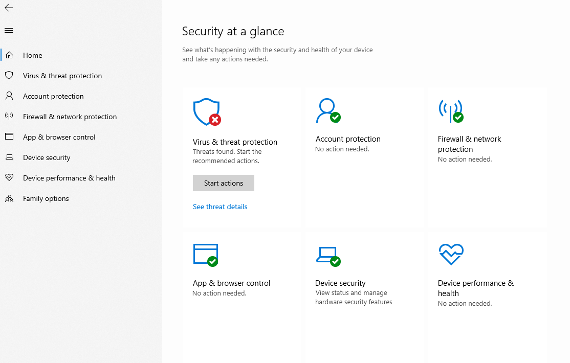Click the 'See what's happening' description text
Viewport: 570px width, 363px height.
(277, 55)
